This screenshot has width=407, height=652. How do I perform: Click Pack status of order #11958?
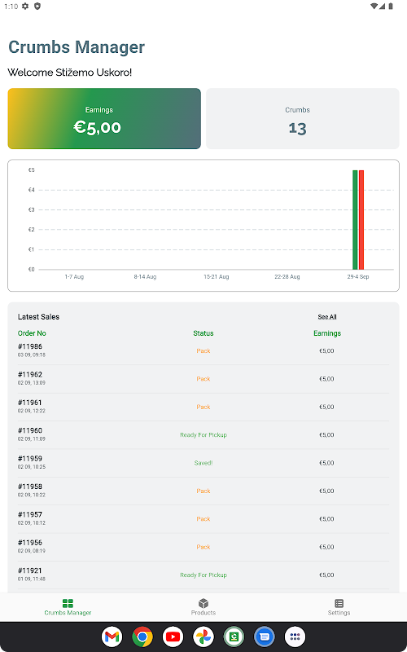click(203, 491)
